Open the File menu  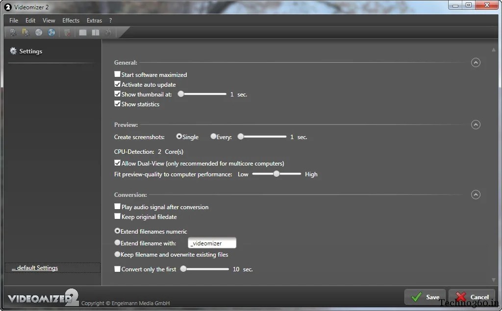pyautogui.click(x=14, y=20)
